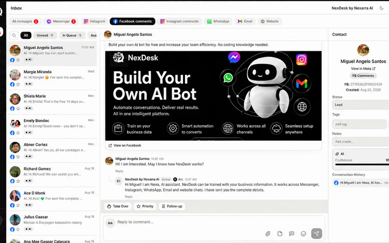The height and width of the screenshot is (243, 389).
Task: Click Facebook icon on Margie Miranda row
Action: point(12,84)
